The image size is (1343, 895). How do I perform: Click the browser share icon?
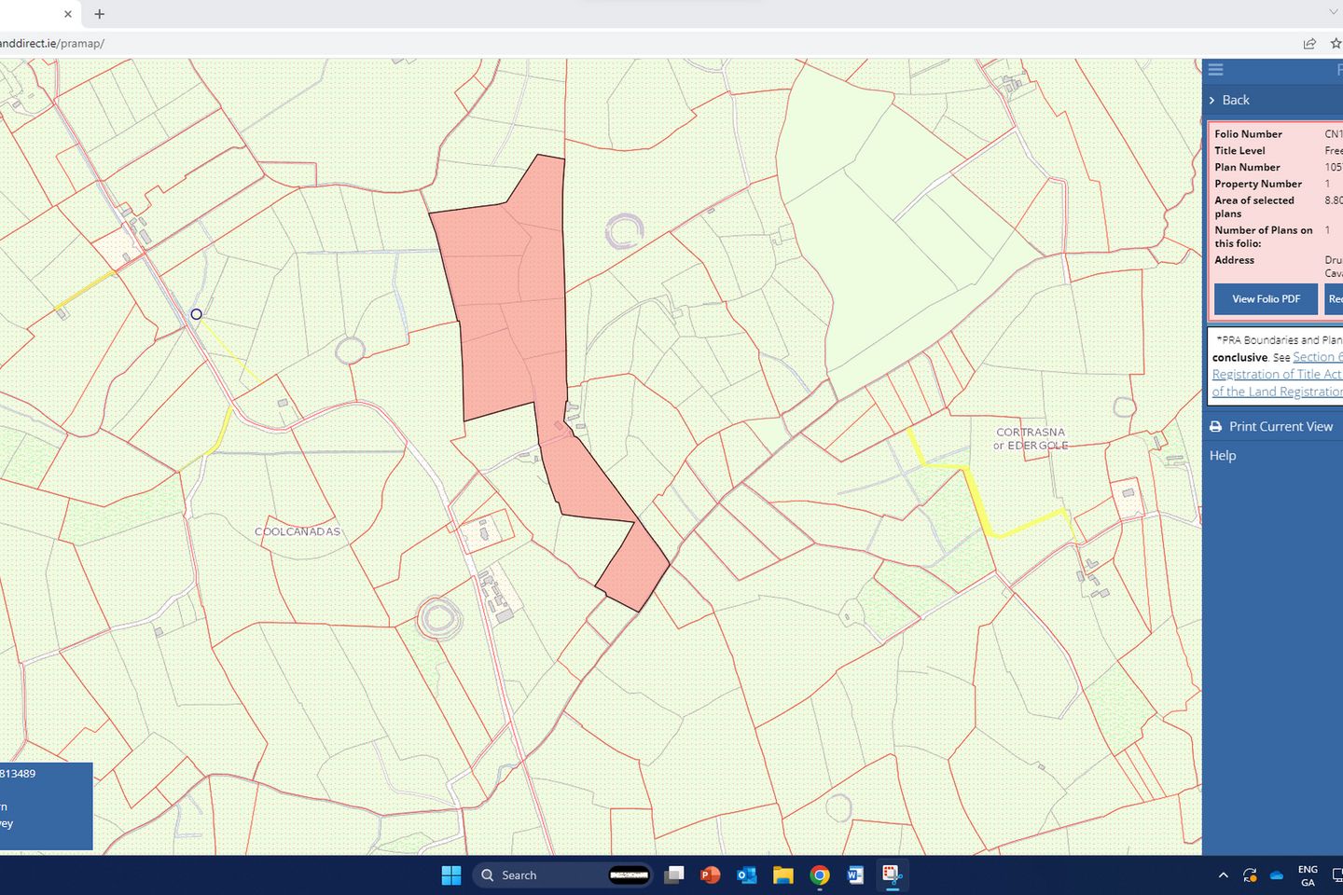1309,43
